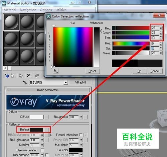Screen dimensions: 167x157
Task: Click Exit color black swatch
Action: pos(76,150)
